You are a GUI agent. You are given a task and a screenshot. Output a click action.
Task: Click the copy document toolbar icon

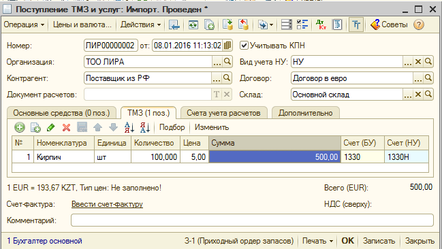209,24
